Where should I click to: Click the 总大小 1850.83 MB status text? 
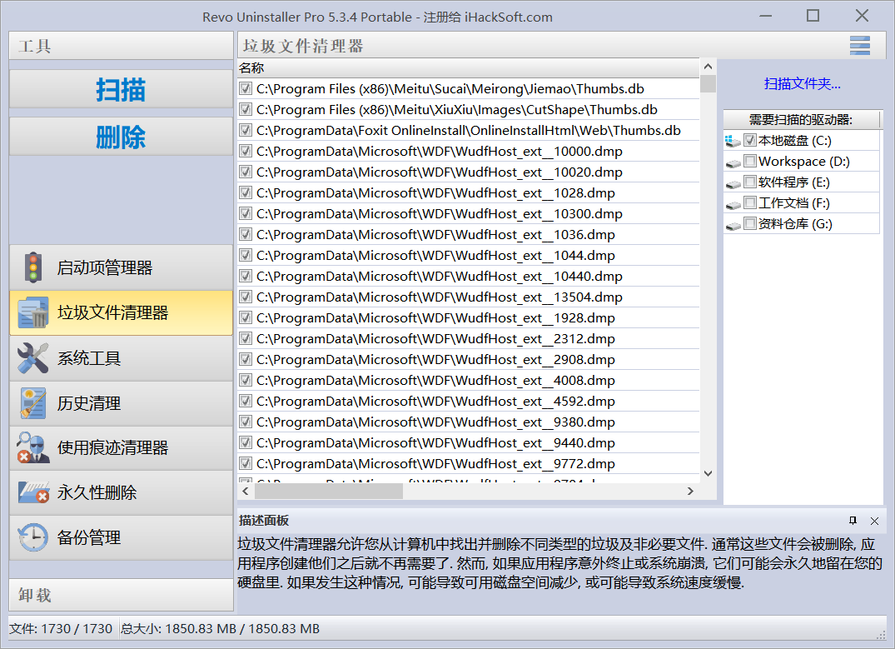(221, 628)
